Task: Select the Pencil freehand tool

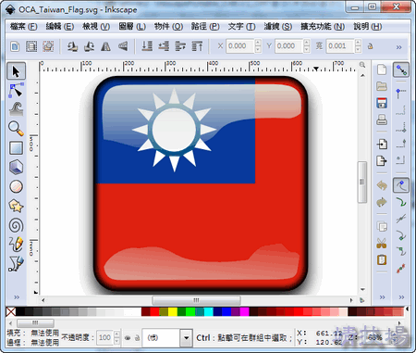Action: pos(16,245)
